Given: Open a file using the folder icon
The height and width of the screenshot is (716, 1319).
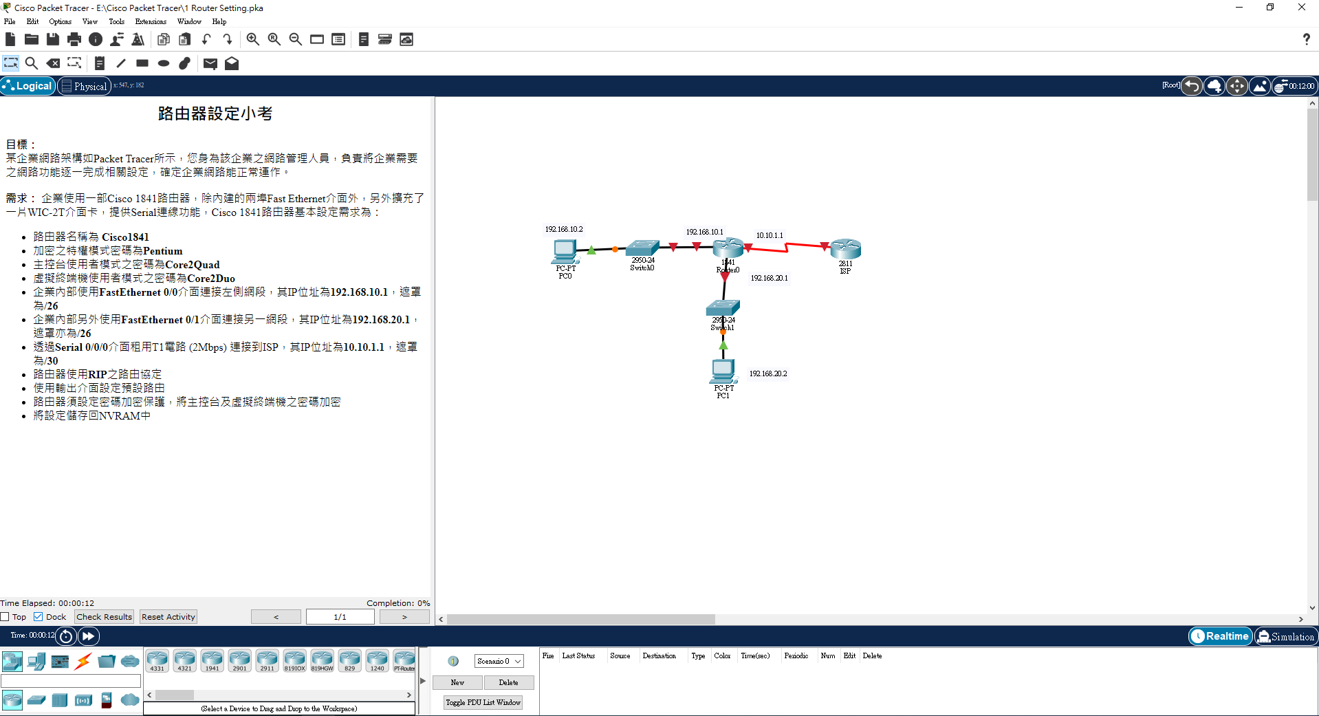Looking at the screenshot, I should (32, 39).
